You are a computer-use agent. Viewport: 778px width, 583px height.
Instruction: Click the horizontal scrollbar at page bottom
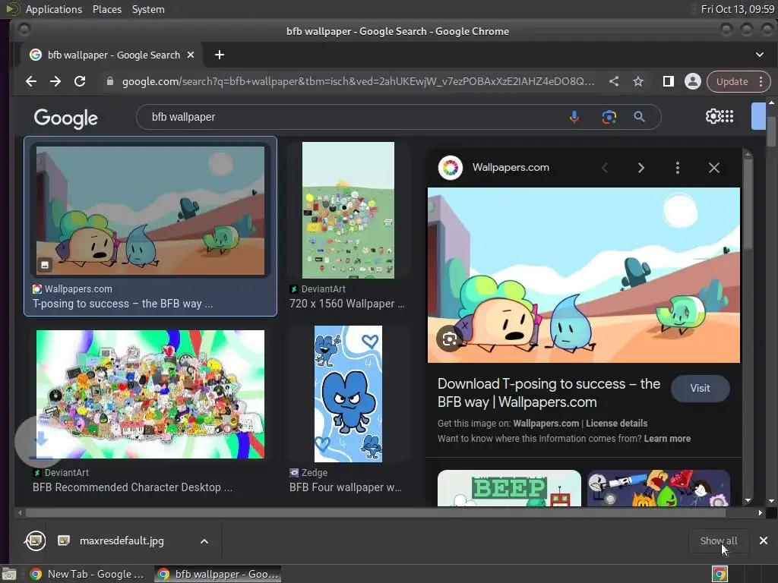click(375, 513)
